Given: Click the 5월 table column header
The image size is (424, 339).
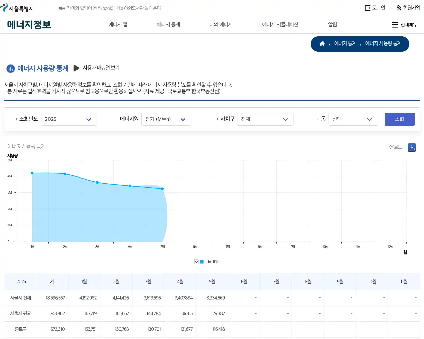Looking at the screenshot, I should [212, 282].
